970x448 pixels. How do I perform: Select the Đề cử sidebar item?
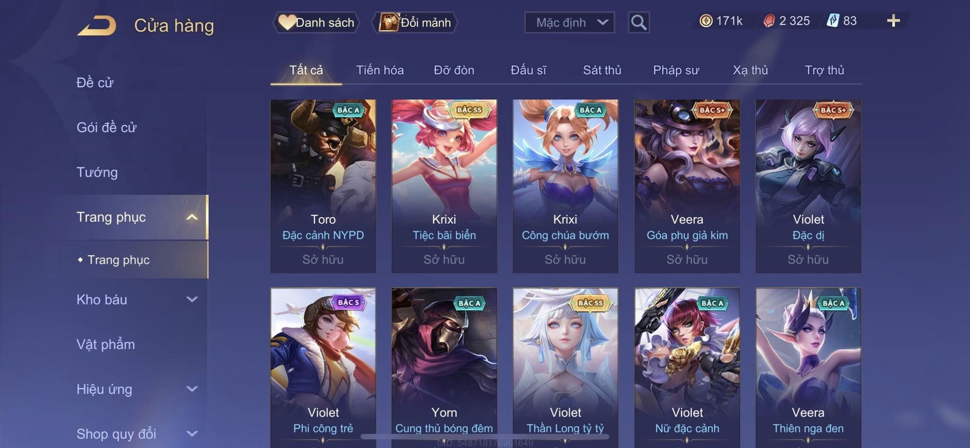pyautogui.click(x=95, y=82)
